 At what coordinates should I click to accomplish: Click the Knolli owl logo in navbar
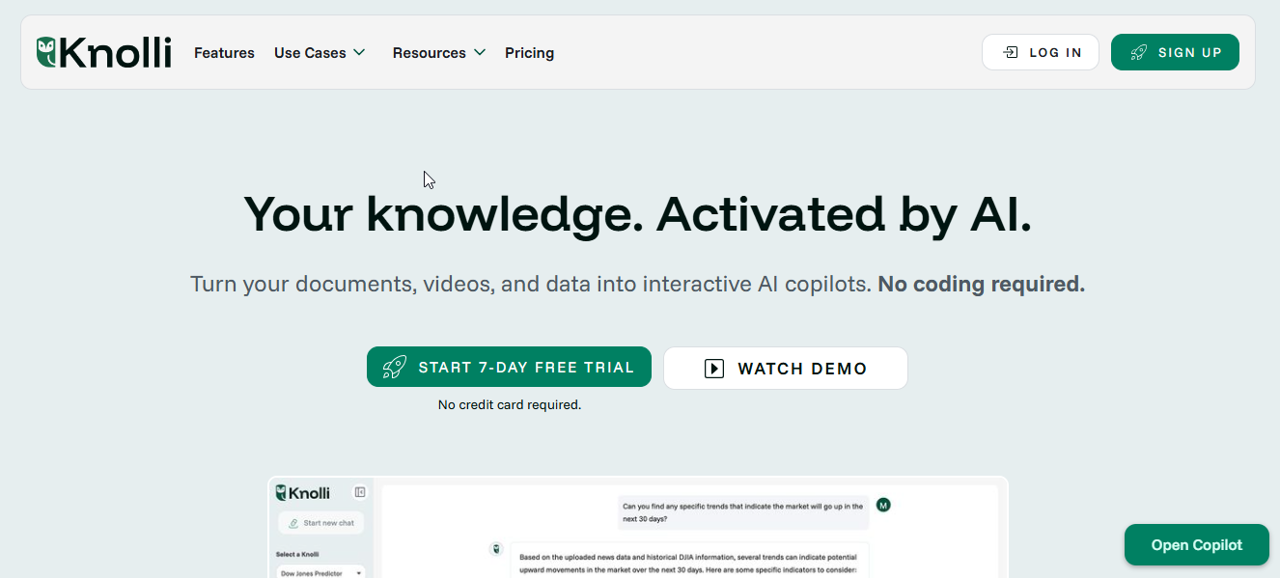[x=103, y=52]
